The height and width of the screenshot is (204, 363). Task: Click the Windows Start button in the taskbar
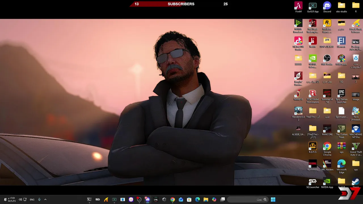click(273, 199)
